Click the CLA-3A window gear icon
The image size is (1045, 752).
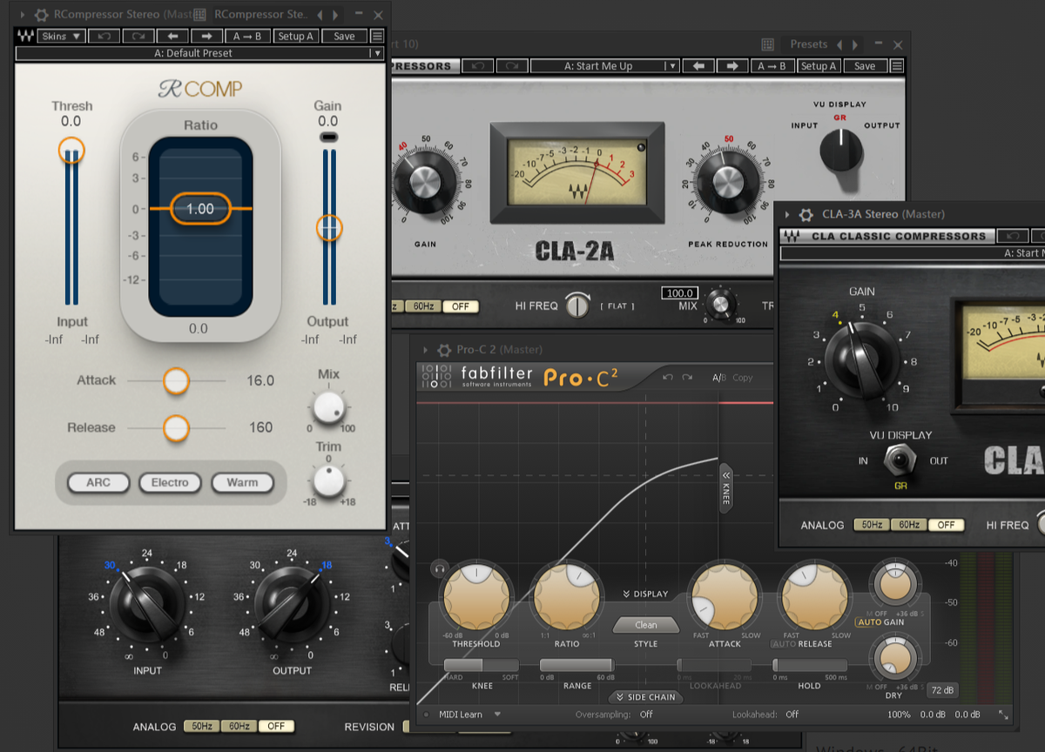point(806,214)
